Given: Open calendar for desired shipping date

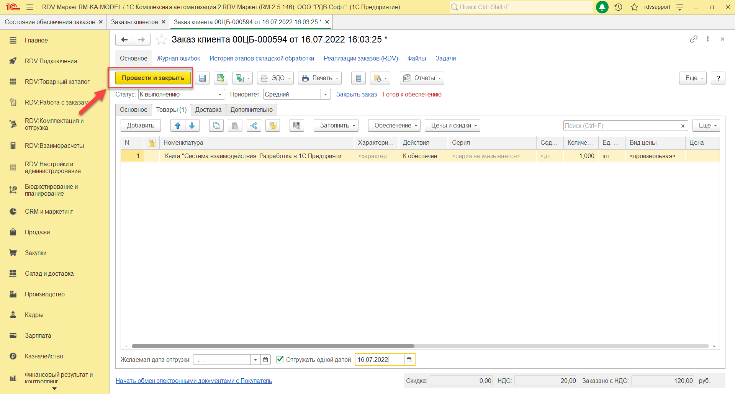Looking at the screenshot, I should click(x=265, y=360).
